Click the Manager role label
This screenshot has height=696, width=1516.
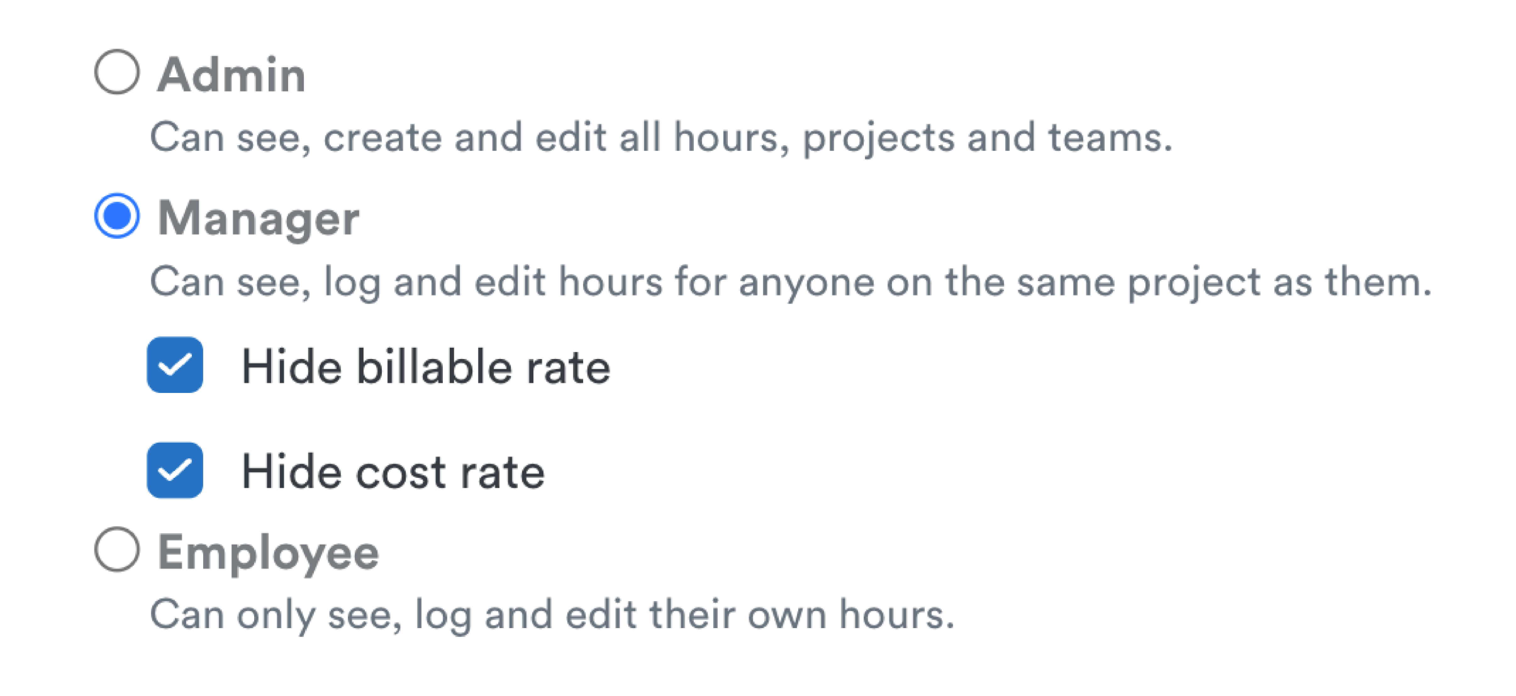click(x=258, y=219)
